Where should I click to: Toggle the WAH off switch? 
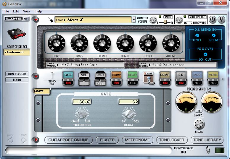(x=100, y=84)
